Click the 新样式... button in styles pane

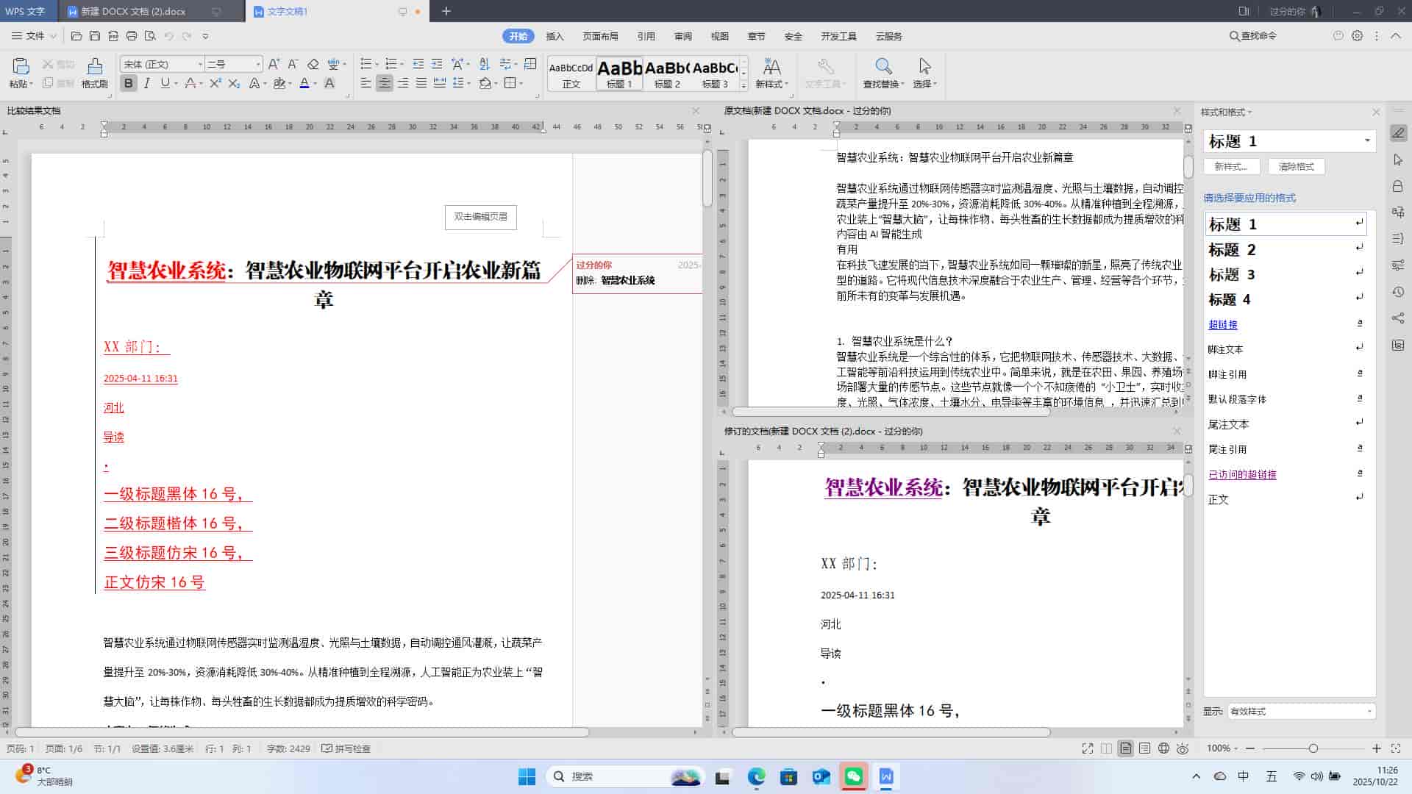point(1232,166)
